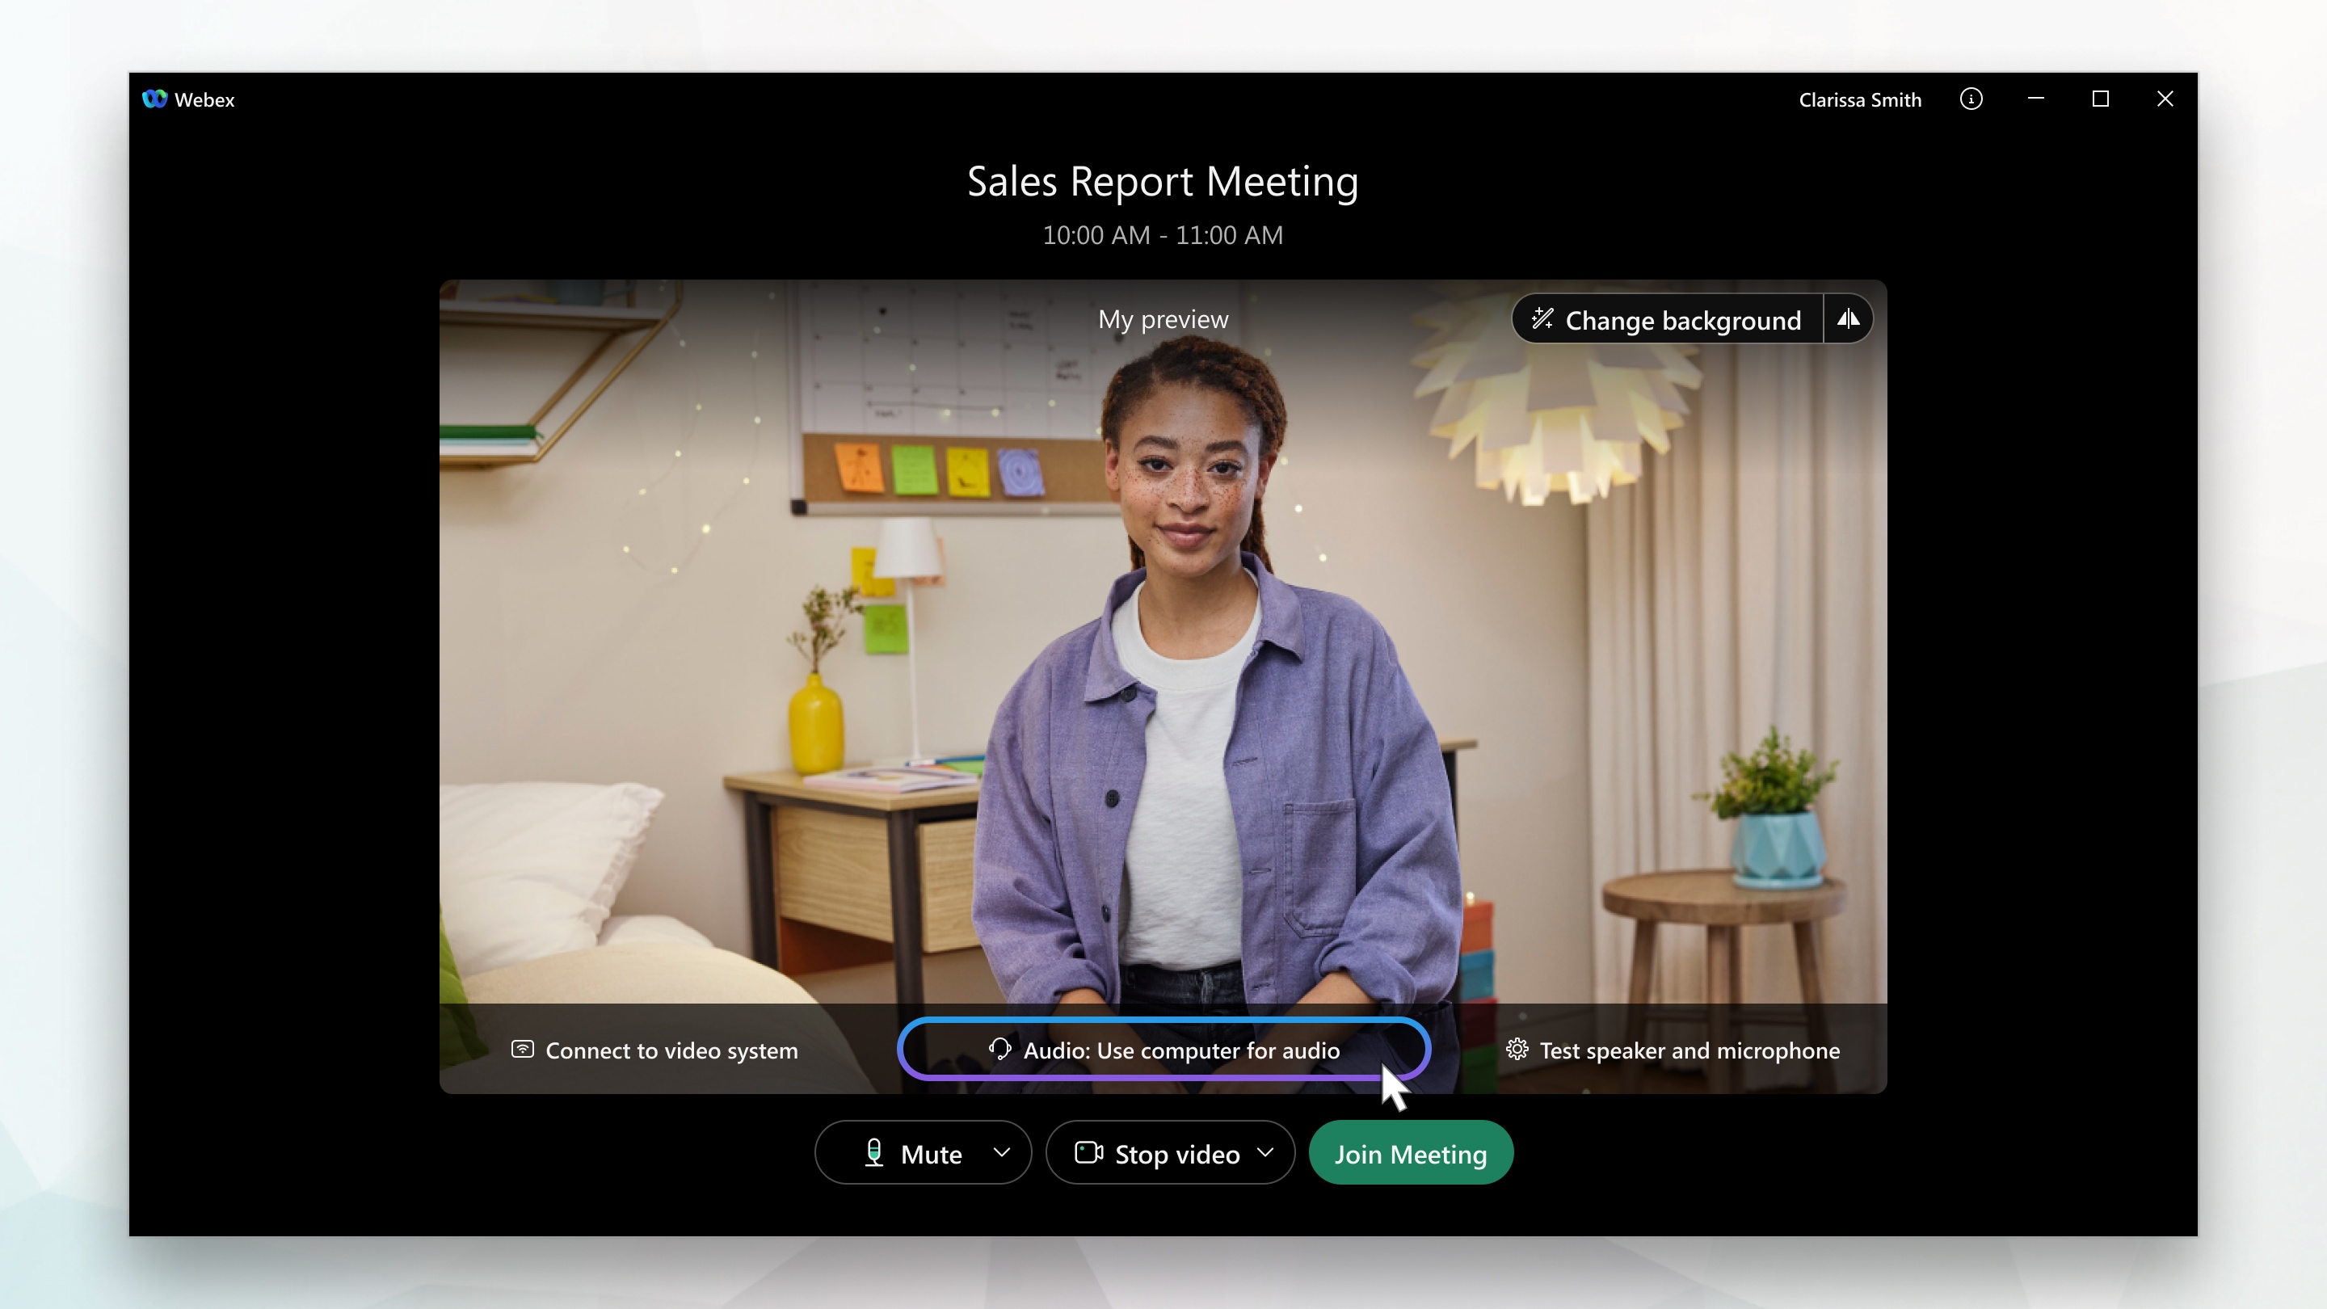Click the Change background icon
Screen dimensions: 2327x1309
pyautogui.click(x=1544, y=320)
